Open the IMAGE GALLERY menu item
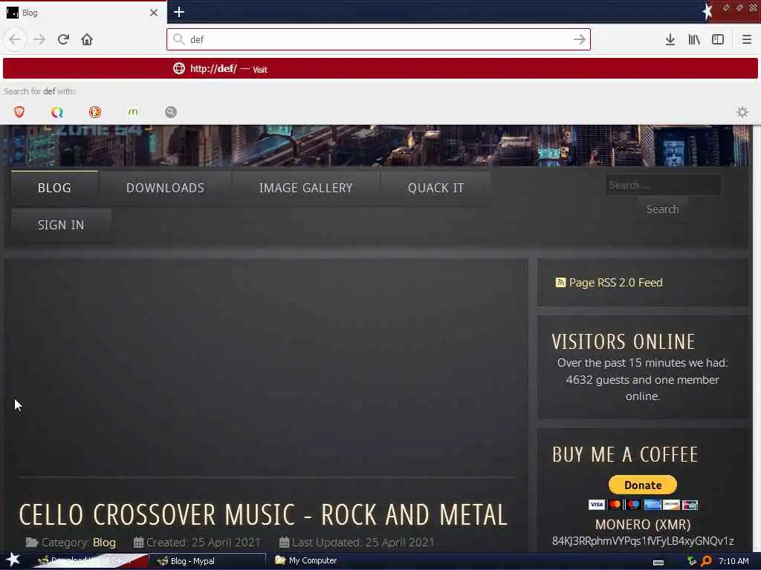This screenshot has width=761, height=570. 305,188
